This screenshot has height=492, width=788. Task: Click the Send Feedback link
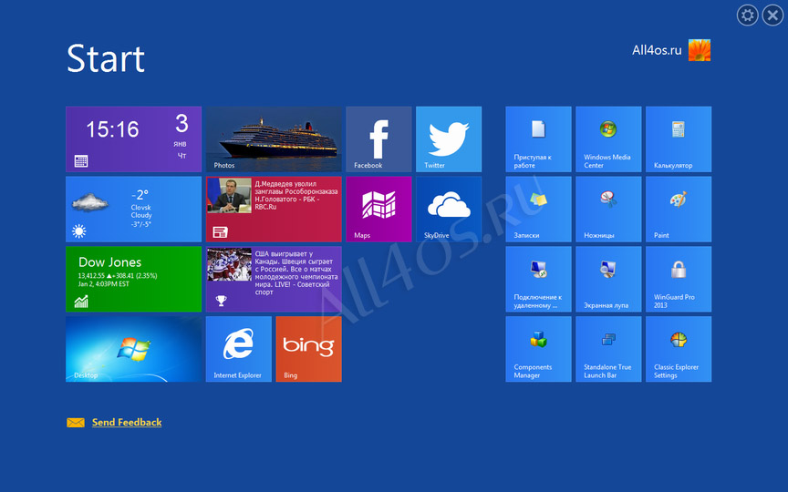(x=127, y=422)
